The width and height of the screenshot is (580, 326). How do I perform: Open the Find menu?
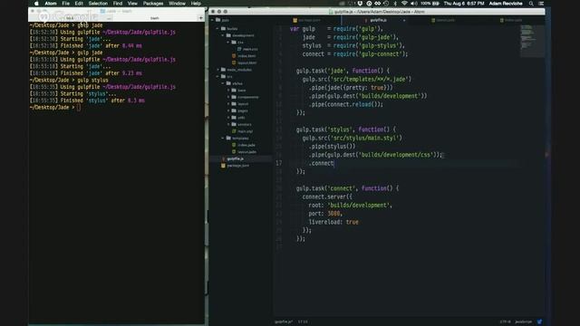118,4
